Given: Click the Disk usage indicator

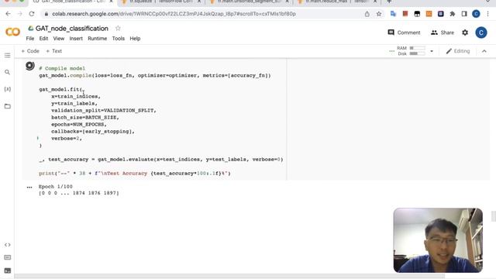Looking at the screenshot, I should [411, 53].
